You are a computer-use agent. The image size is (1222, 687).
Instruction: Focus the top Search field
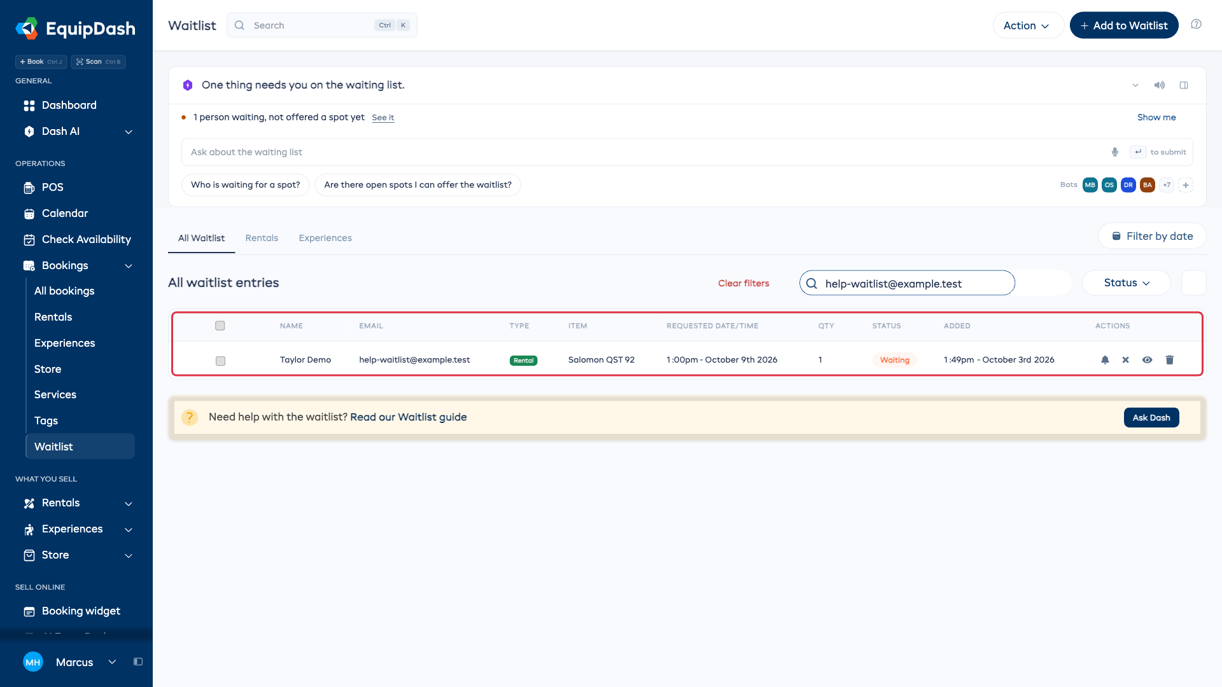click(322, 25)
